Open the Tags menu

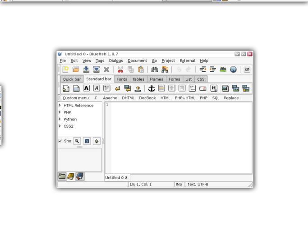click(x=100, y=61)
